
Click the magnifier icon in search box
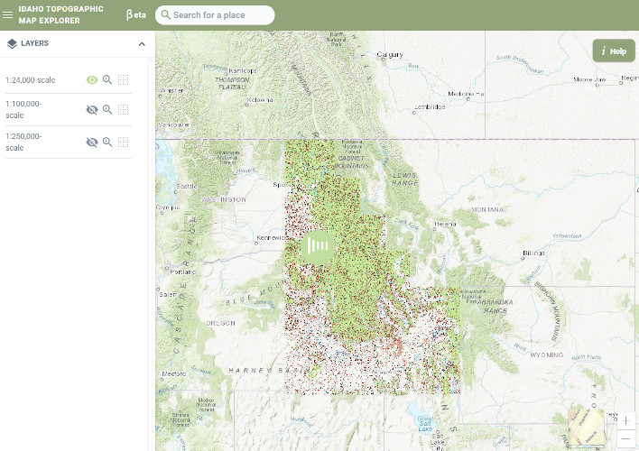tap(165, 15)
